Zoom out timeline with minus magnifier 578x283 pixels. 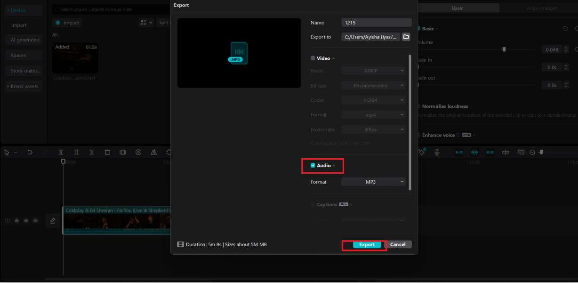pyautogui.click(x=532, y=152)
